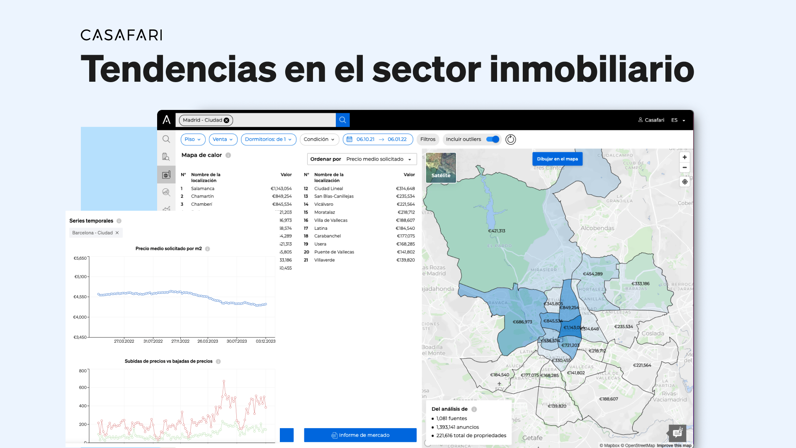
Task: Click the date range 06.10.21 to 06.01.22 field
Action: (378, 139)
